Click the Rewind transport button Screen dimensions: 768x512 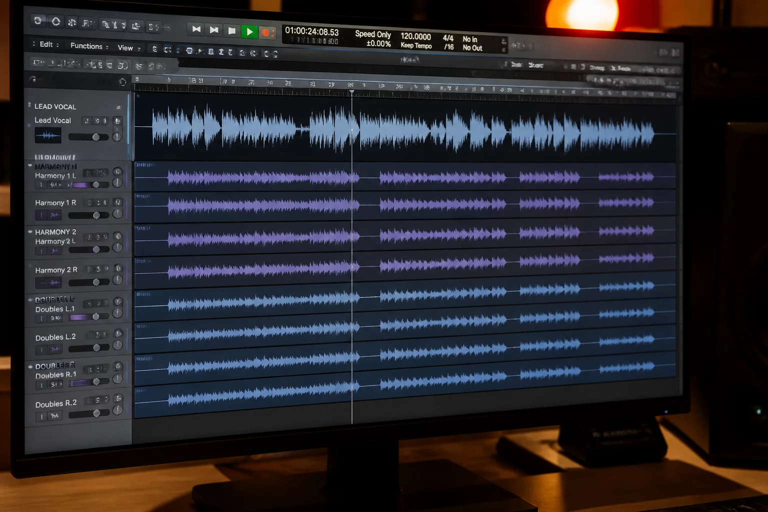(x=196, y=29)
